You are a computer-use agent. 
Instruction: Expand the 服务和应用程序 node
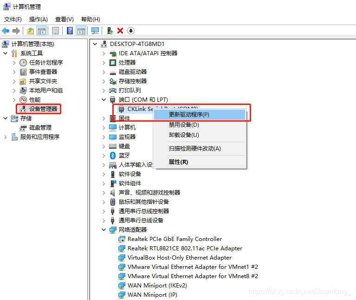coord(6,137)
